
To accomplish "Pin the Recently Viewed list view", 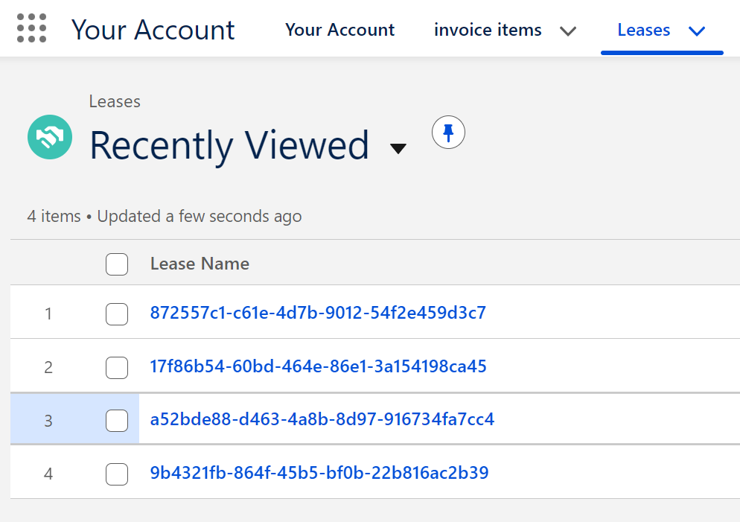I will [448, 132].
